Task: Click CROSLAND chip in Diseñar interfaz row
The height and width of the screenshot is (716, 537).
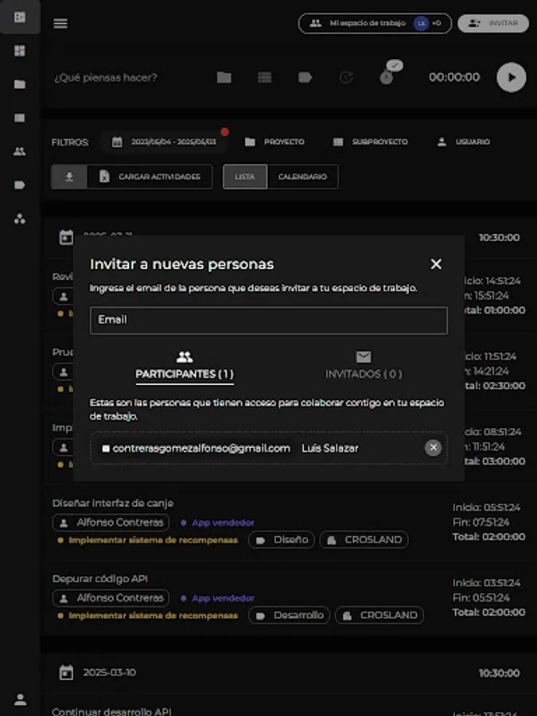Action: point(364,539)
